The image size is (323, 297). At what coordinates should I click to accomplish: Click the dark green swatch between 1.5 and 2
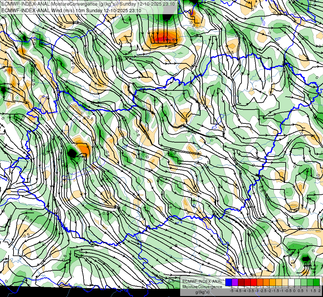[x=316, y=282]
